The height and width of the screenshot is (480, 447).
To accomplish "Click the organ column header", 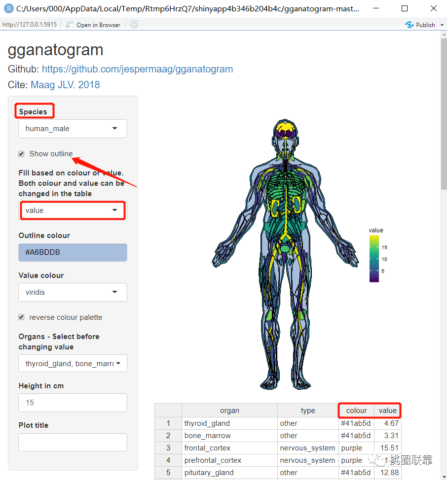I will point(229,411).
